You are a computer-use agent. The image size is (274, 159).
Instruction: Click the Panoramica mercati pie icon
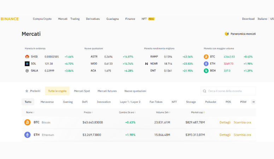click(x=227, y=34)
